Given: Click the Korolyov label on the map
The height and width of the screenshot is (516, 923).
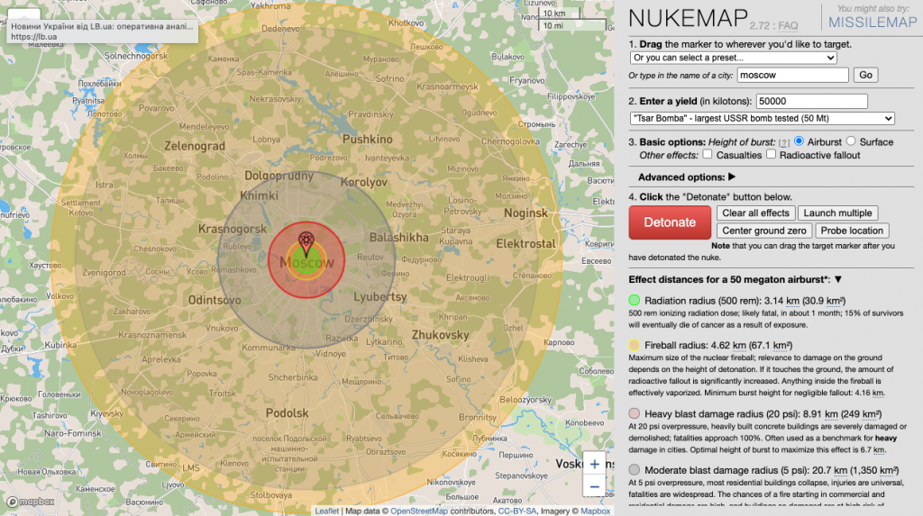Looking at the screenshot, I should pyautogui.click(x=364, y=183).
